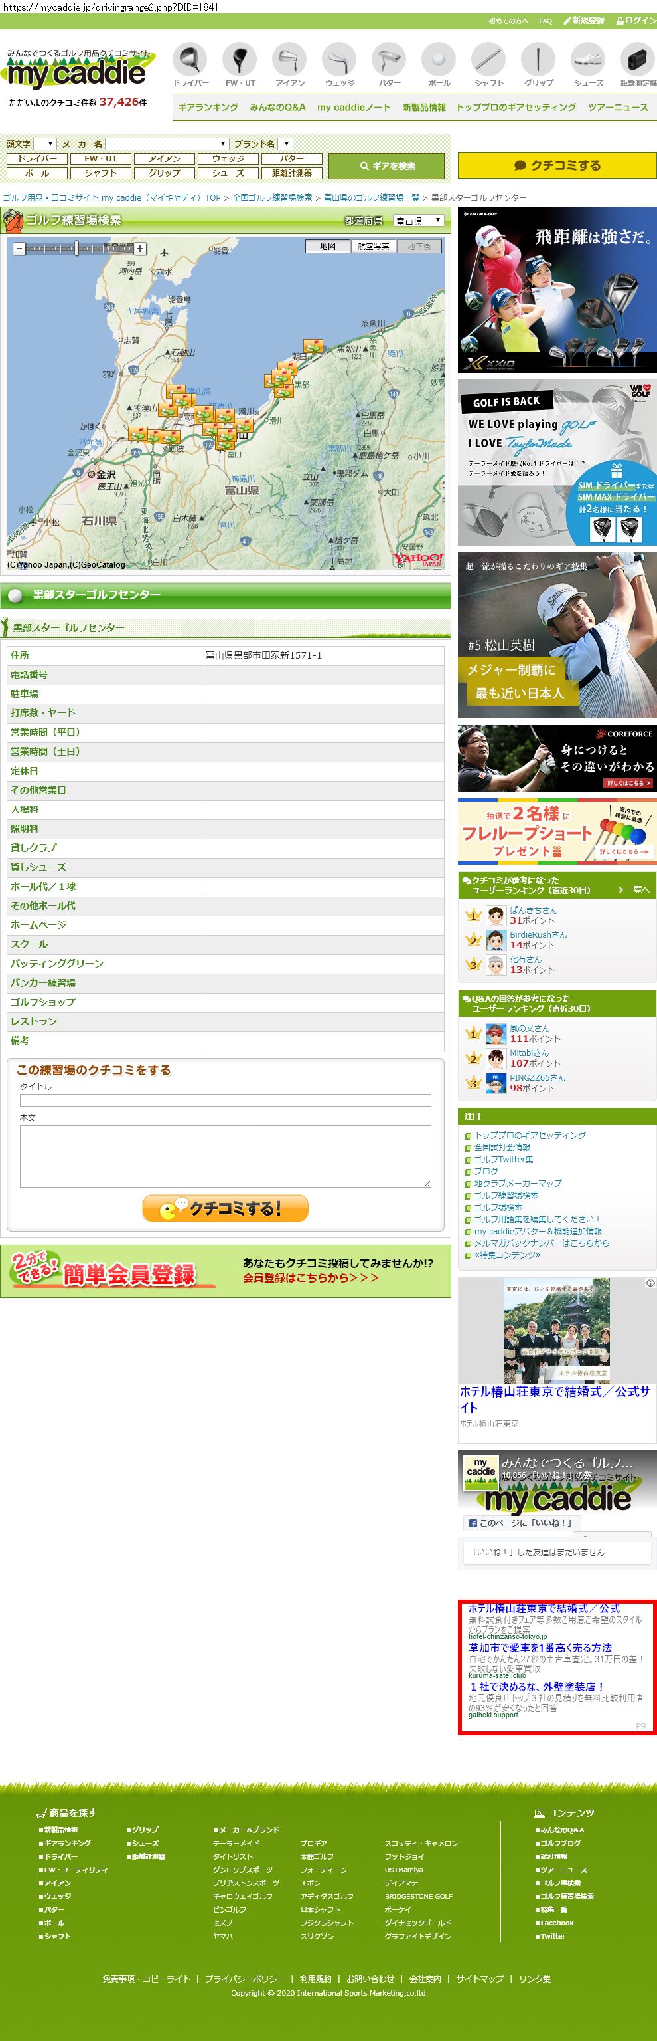The image size is (657, 2041).
Task: Click the review タイトル input field
Action: (225, 1100)
